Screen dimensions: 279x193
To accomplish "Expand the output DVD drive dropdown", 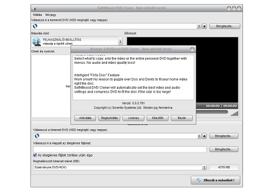I will [x=199, y=136].
